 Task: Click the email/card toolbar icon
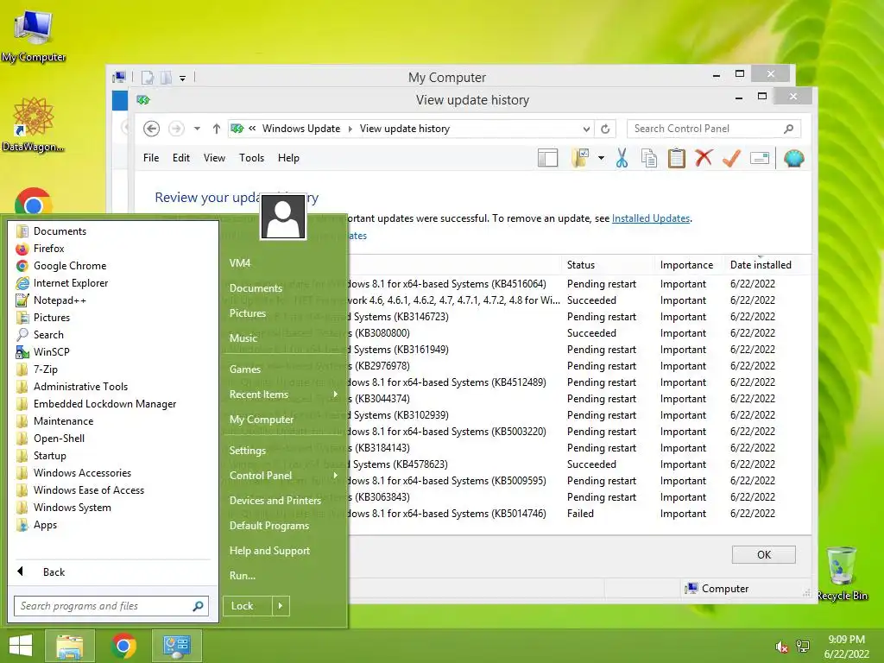pyautogui.click(x=760, y=159)
